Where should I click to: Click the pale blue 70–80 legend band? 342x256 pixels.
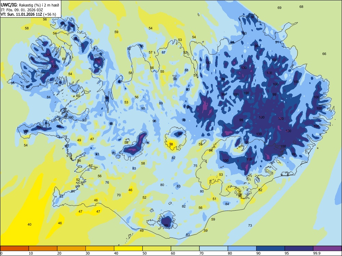213,248
